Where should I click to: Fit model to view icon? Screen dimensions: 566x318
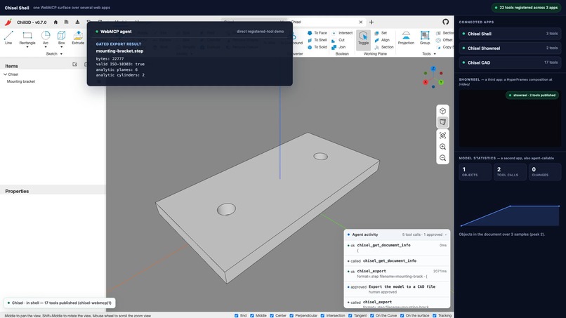point(442,135)
